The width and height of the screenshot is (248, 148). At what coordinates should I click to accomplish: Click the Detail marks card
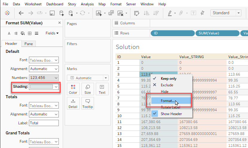click(x=73, y=103)
